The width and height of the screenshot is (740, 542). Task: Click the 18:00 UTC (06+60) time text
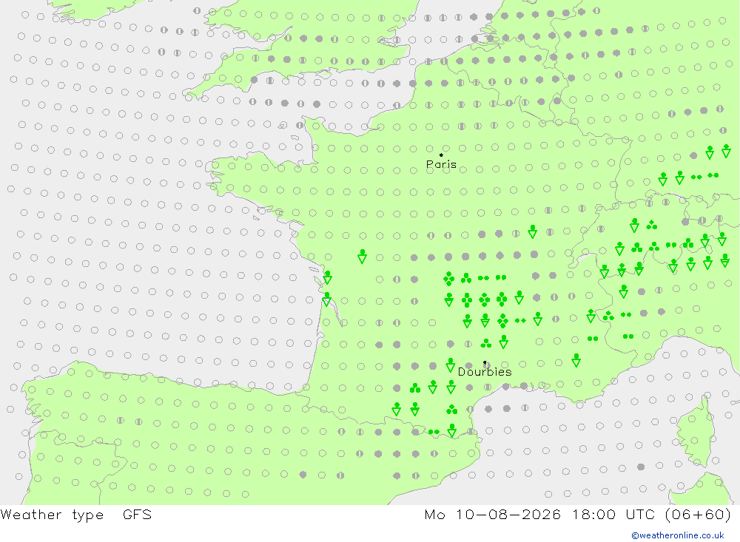(x=652, y=515)
